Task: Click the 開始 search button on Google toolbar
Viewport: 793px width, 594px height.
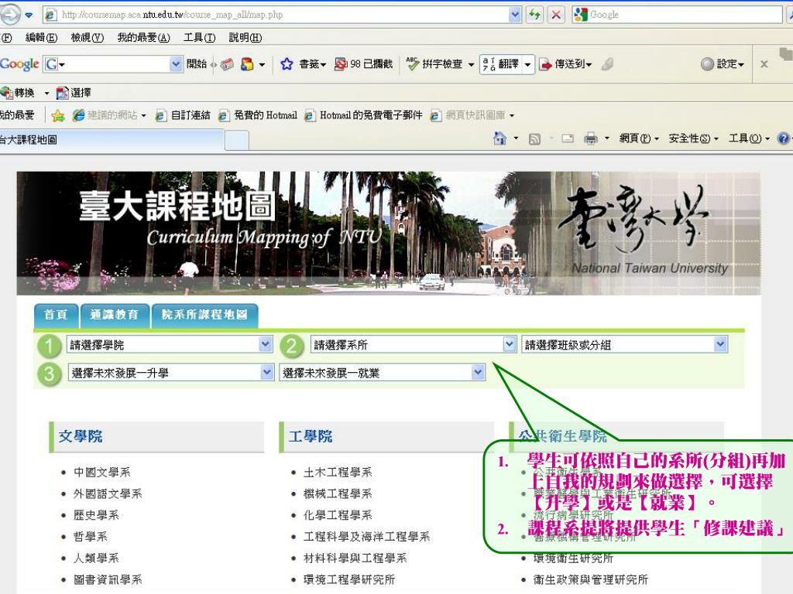Action: click(x=197, y=64)
